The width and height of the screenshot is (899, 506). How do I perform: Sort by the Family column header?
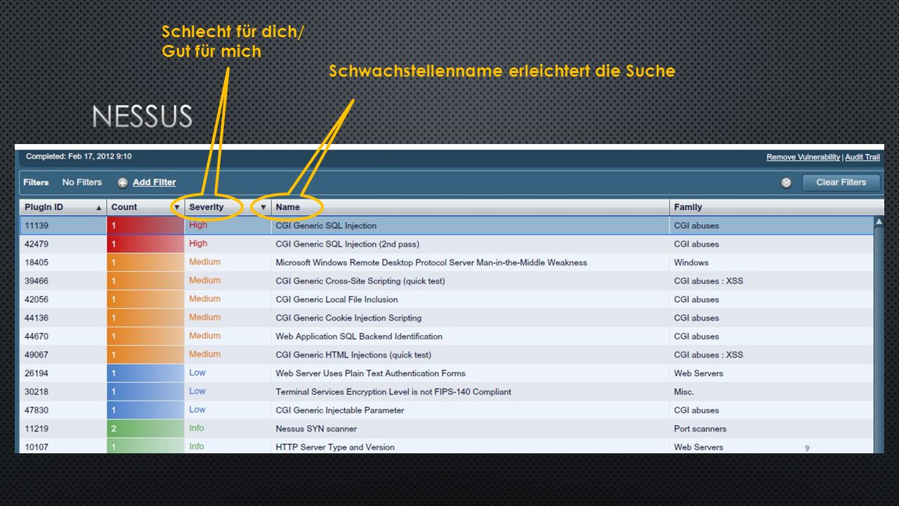[776, 207]
